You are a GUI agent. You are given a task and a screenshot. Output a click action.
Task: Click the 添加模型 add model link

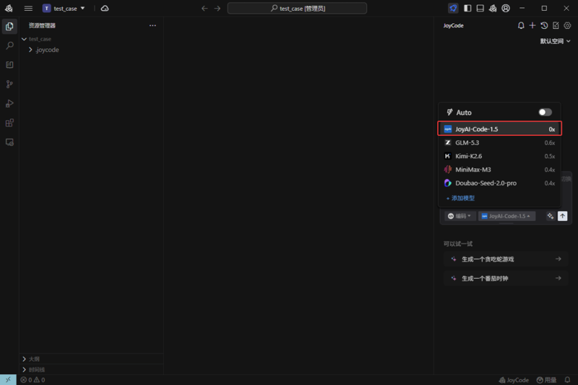(x=460, y=198)
